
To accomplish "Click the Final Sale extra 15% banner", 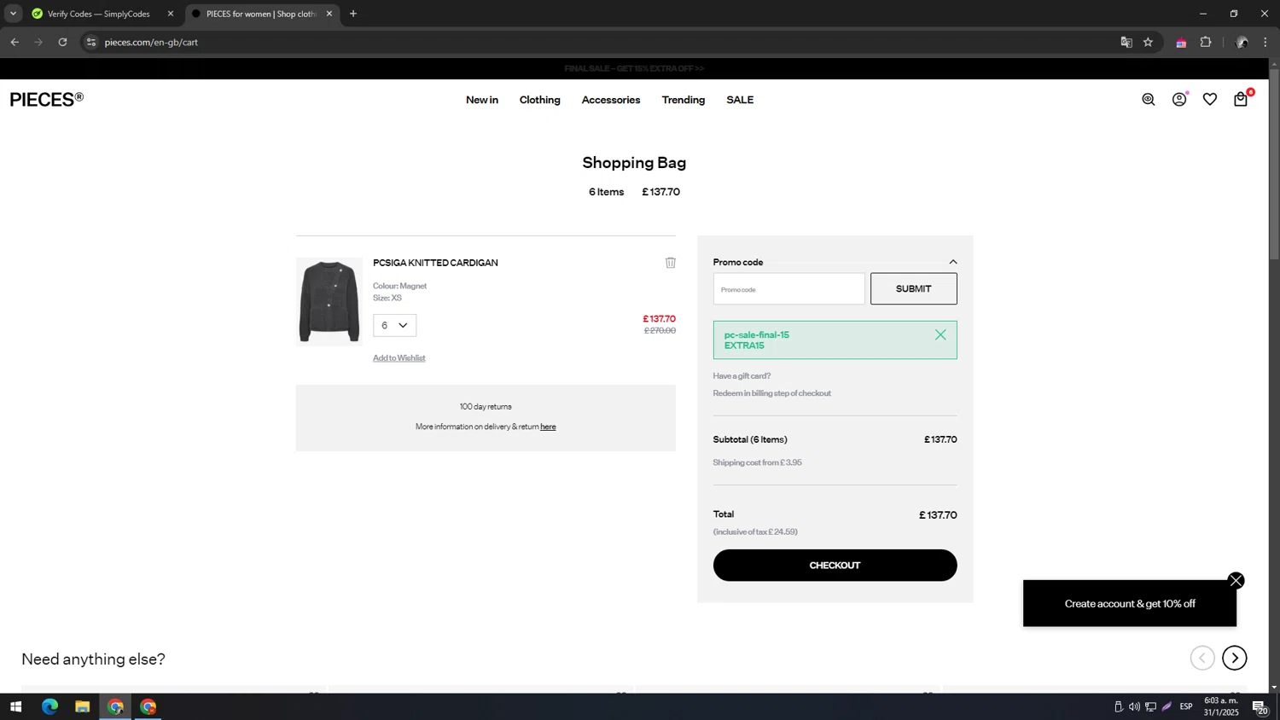I will click(634, 68).
